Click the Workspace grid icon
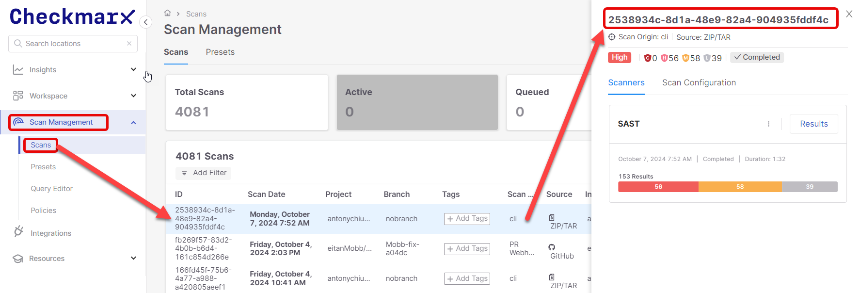The image size is (860, 293). (x=18, y=96)
